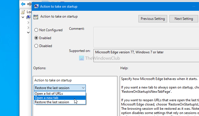Click the policy icon in dialog title bar
199x116 pixels.
point(37,6)
